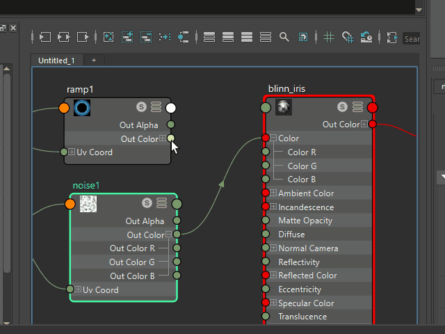Click the noise1 node title
Image resolution: width=445 pixels, height=334 pixels.
86,186
